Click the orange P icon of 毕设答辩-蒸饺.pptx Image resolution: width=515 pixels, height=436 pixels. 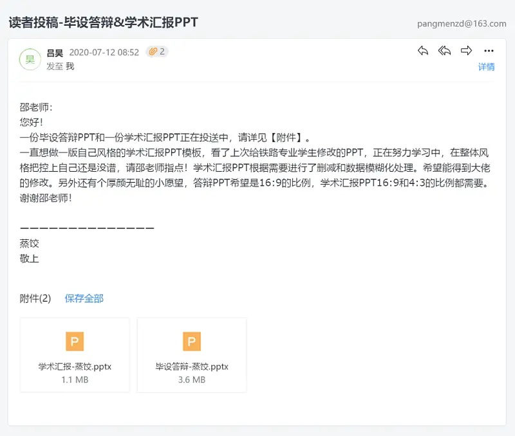192,341
